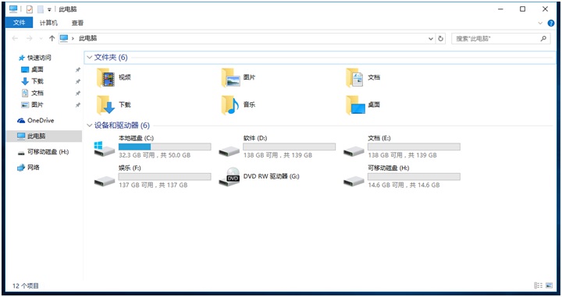Viewport: 562px width, 297px height.
Task: Click the 搜索"此电脑" search box
Action: 500,39
